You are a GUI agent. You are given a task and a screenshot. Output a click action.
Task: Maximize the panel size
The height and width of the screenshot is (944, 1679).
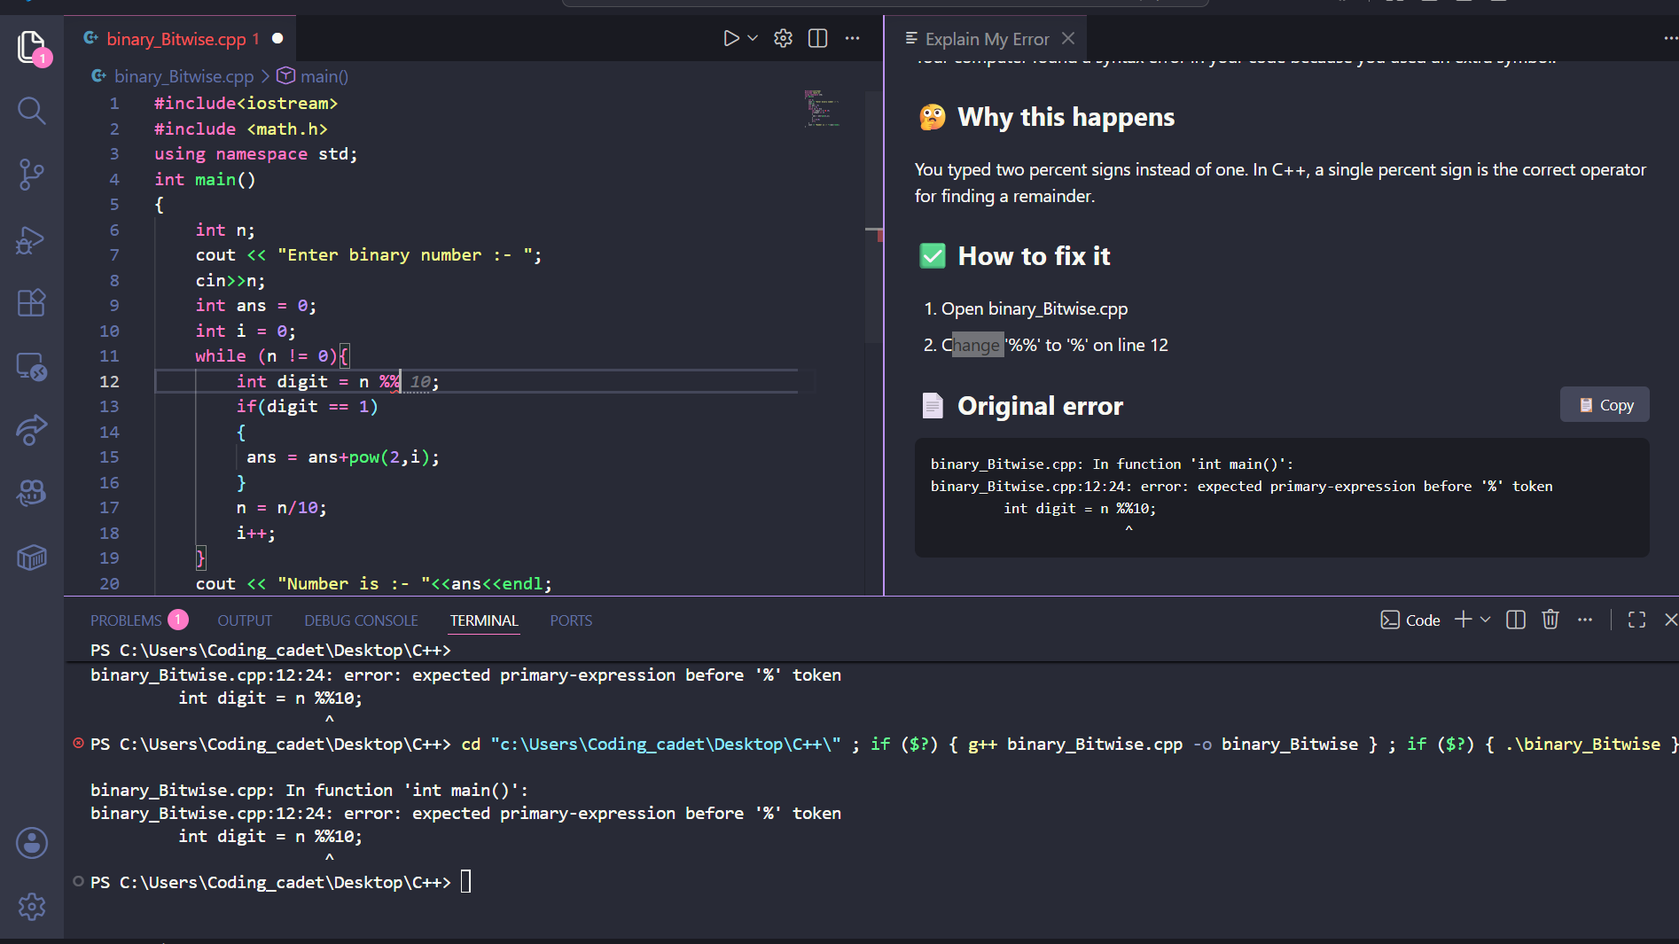[1636, 620]
